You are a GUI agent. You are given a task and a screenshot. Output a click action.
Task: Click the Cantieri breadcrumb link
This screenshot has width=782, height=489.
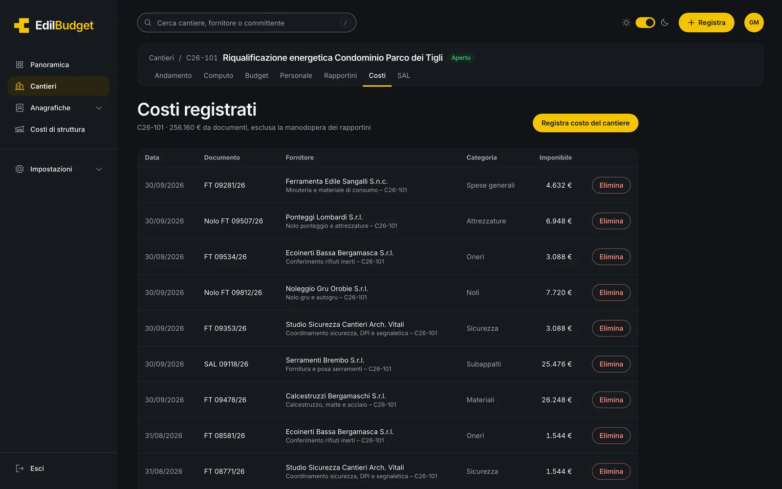161,58
